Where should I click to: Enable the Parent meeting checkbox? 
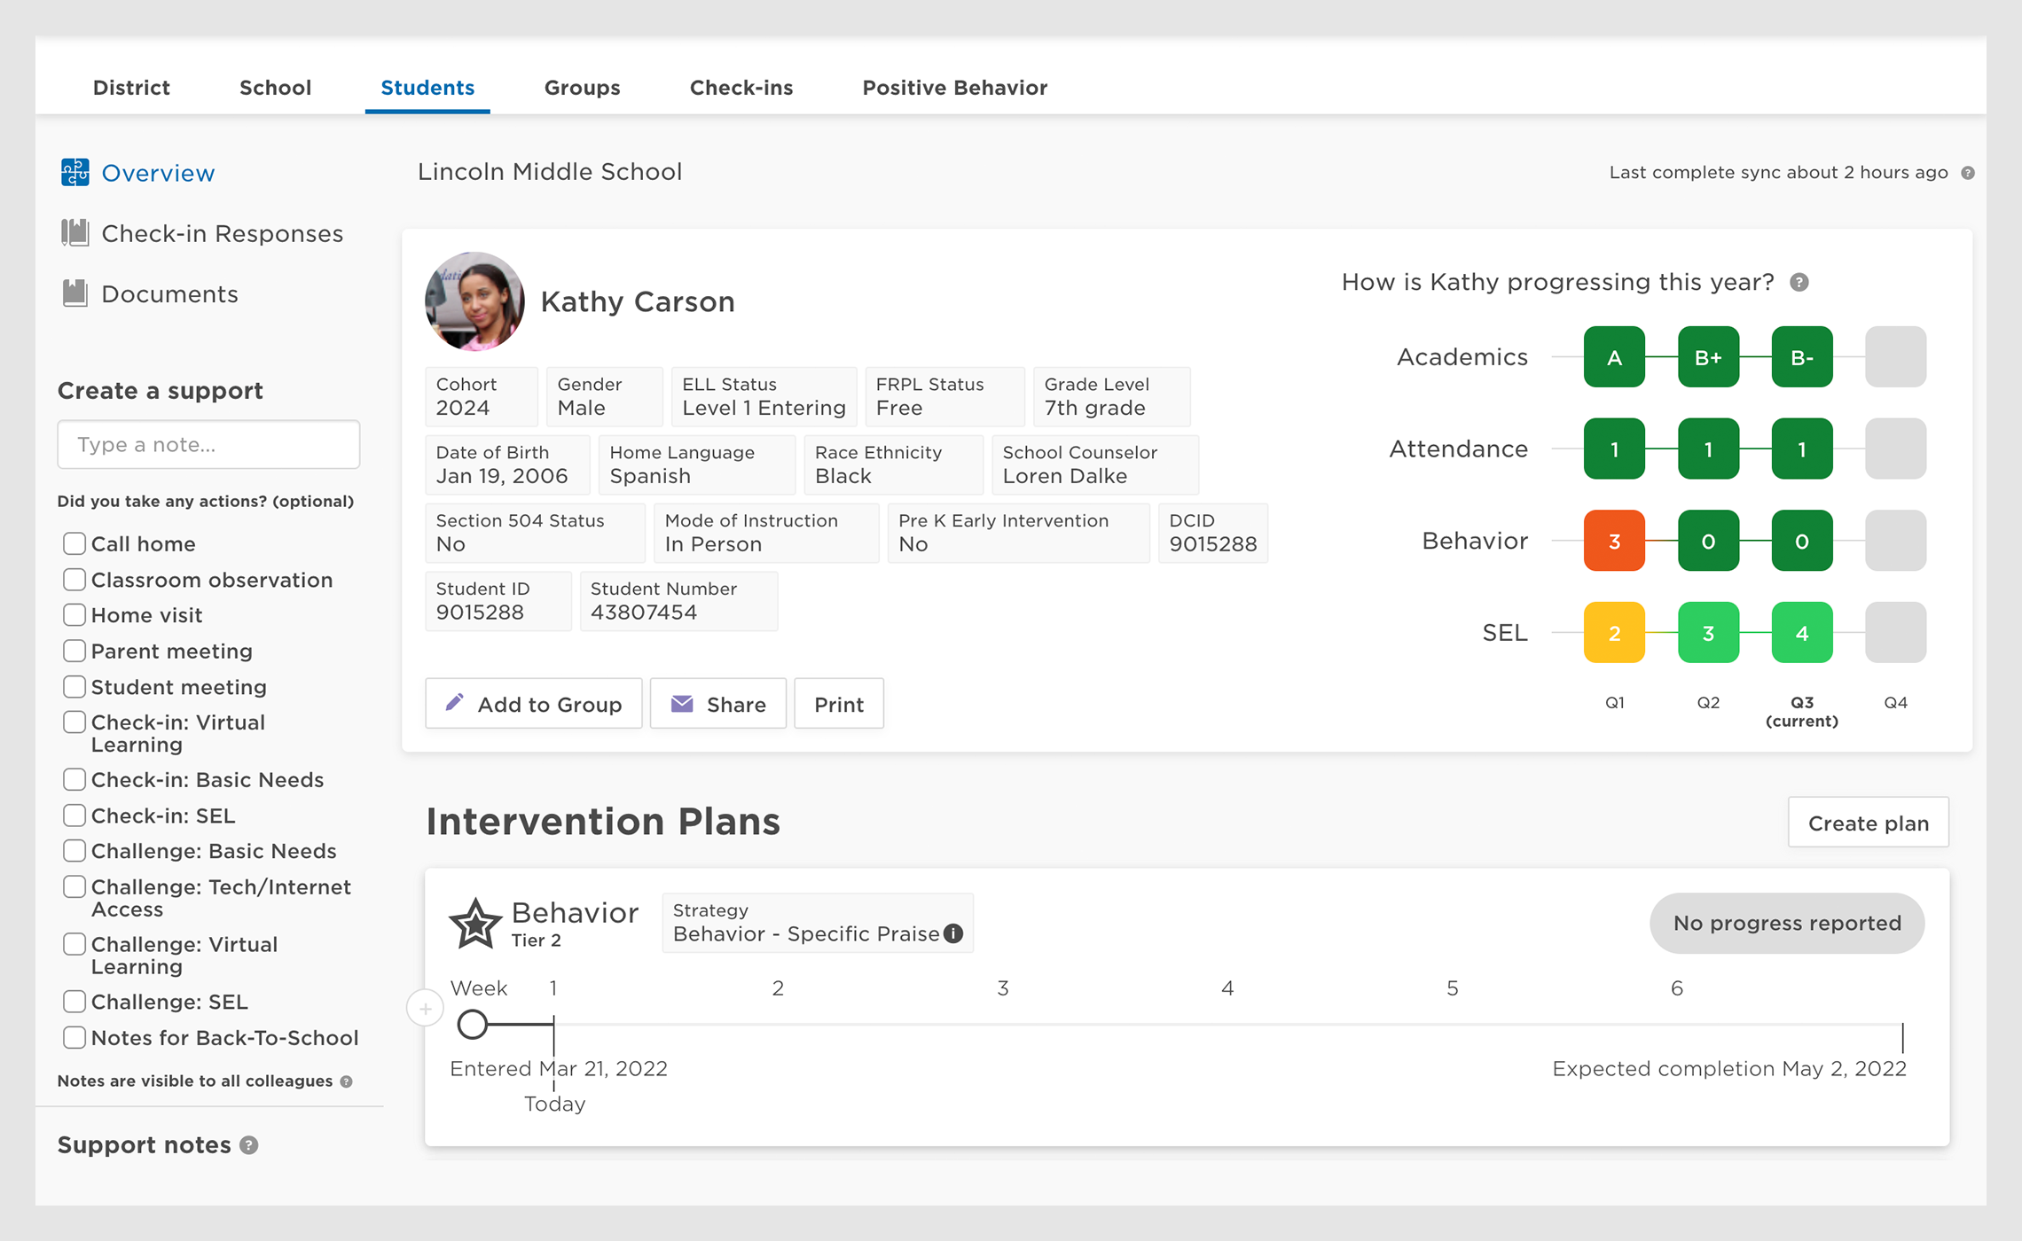pos(74,651)
